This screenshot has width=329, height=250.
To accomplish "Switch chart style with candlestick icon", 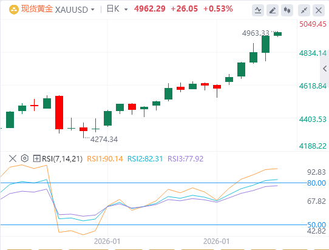I will (287, 10).
